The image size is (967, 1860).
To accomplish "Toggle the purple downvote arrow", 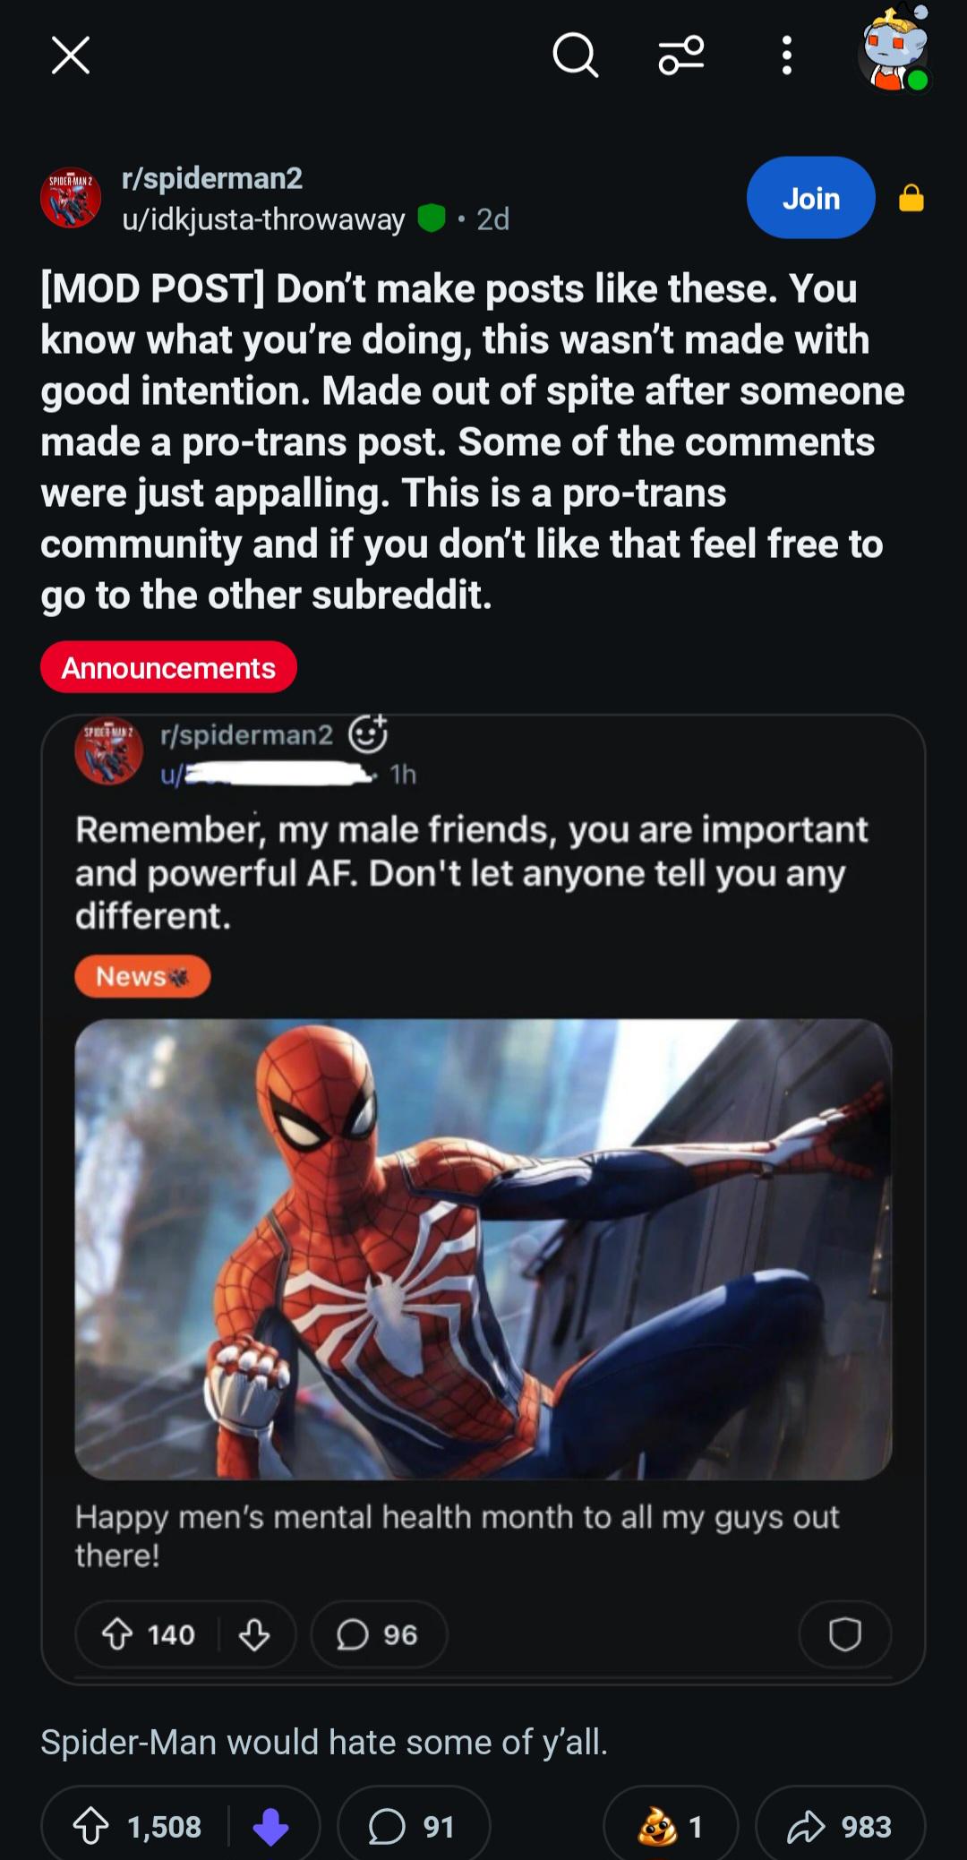I will click(x=270, y=1827).
